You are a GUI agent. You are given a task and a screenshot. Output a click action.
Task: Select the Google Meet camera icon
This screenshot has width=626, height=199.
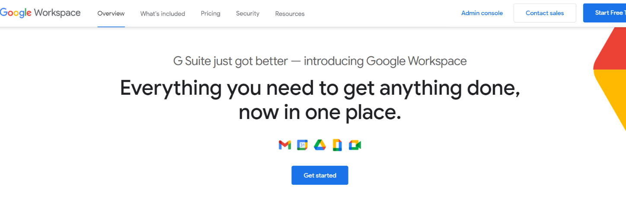(x=355, y=145)
